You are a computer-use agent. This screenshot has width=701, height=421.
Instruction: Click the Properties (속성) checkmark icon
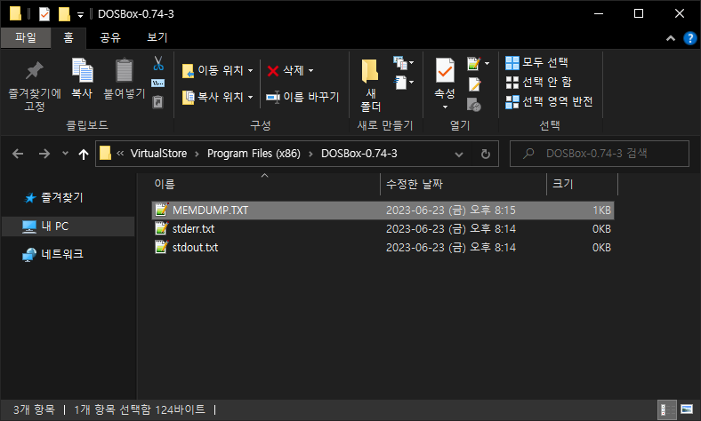coord(445,71)
